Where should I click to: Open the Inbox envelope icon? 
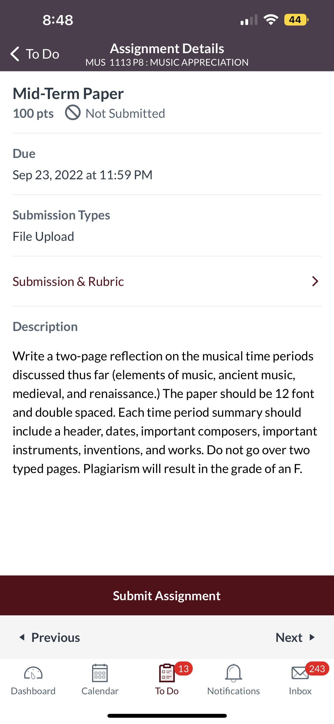pyautogui.click(x=299, y=673)
